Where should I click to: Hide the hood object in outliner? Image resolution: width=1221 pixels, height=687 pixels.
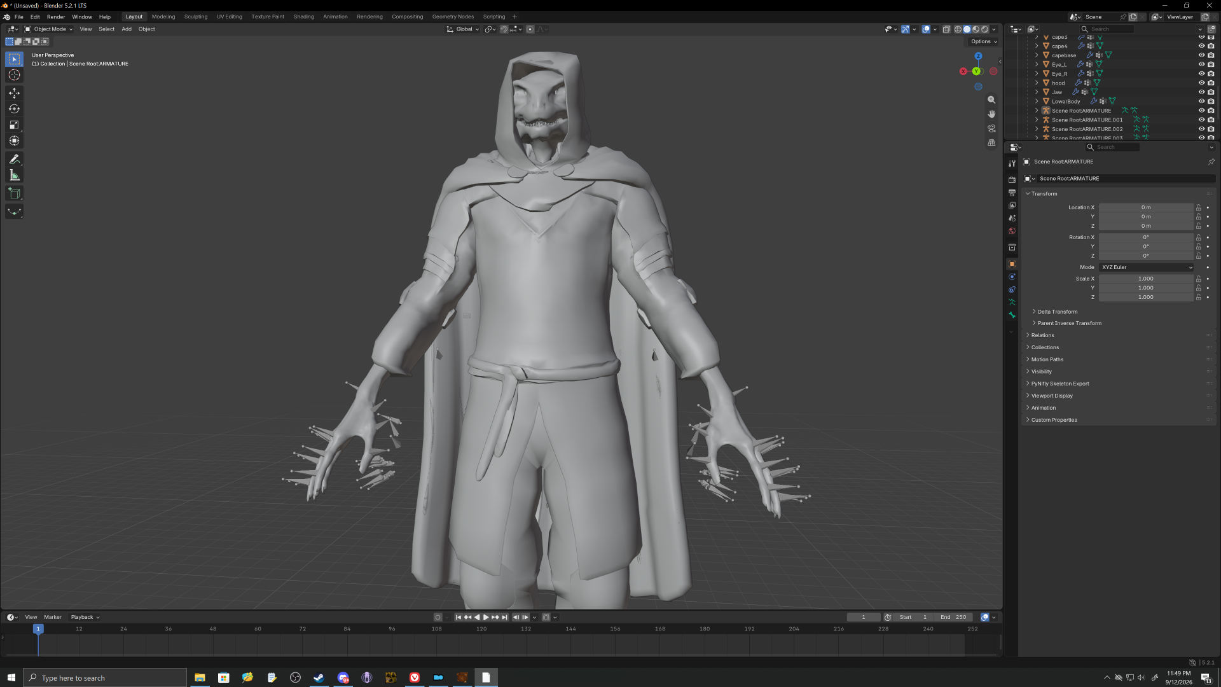coord(1202,83)
